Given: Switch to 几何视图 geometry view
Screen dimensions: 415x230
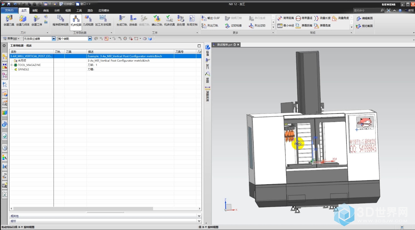Looking at the screenshot, I should pos(88,21).
